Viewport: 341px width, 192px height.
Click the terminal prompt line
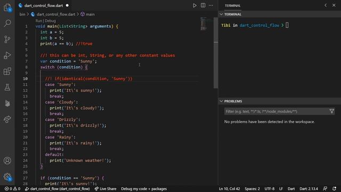(x=255, y=25)
